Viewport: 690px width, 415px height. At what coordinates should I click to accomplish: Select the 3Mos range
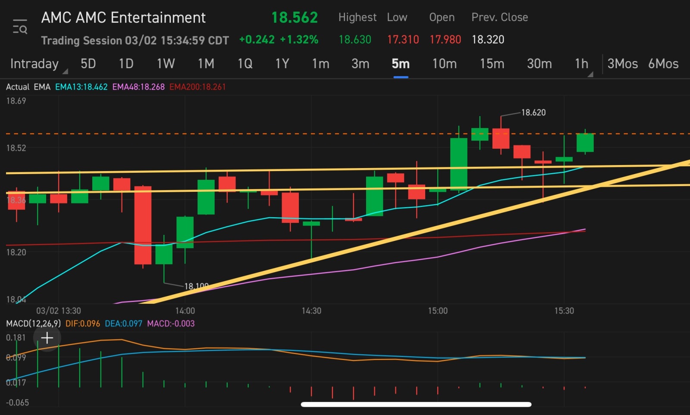[622, 64]
